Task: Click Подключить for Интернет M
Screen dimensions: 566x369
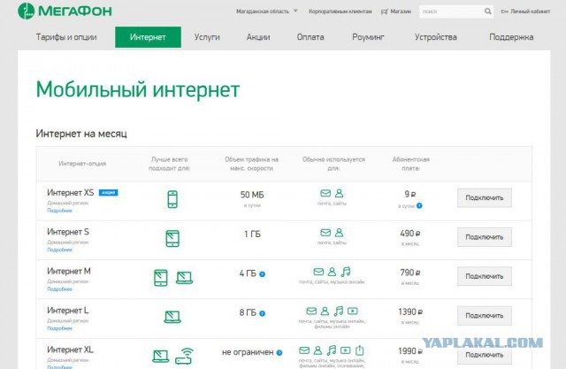Action: click(x=485, y=277)
